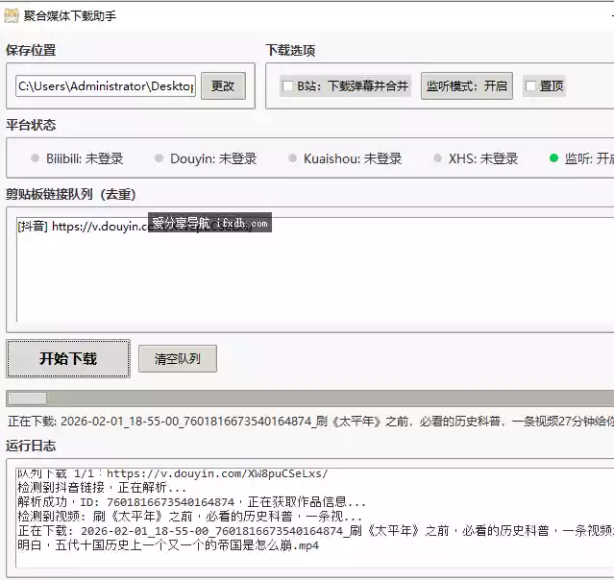Click the 剪贴板链接队列 (去重) heading

coord(71,194)
